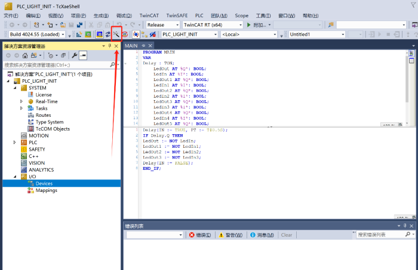418x270 pixels.
Task: Click the New Project icon
Action: pos(36,25)
